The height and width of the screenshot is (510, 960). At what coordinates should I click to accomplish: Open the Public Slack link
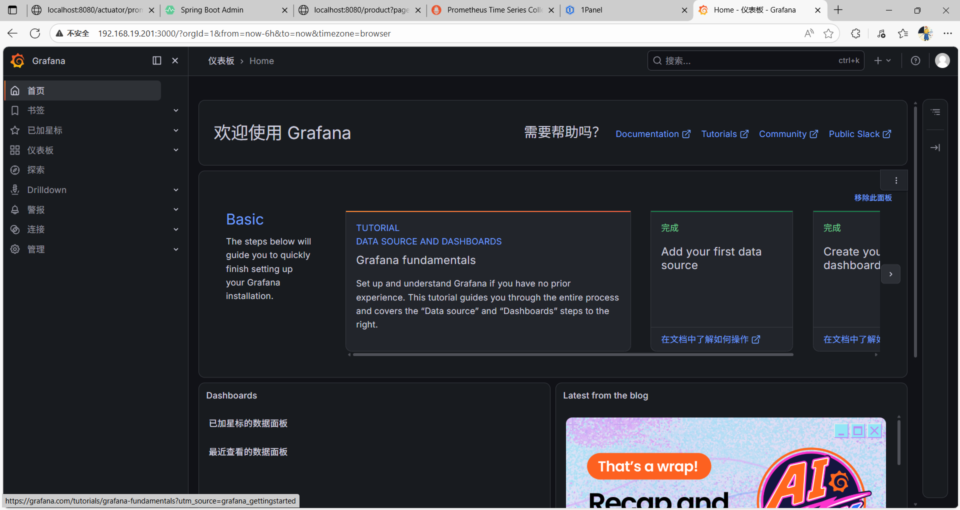click(x=860, y=134)
